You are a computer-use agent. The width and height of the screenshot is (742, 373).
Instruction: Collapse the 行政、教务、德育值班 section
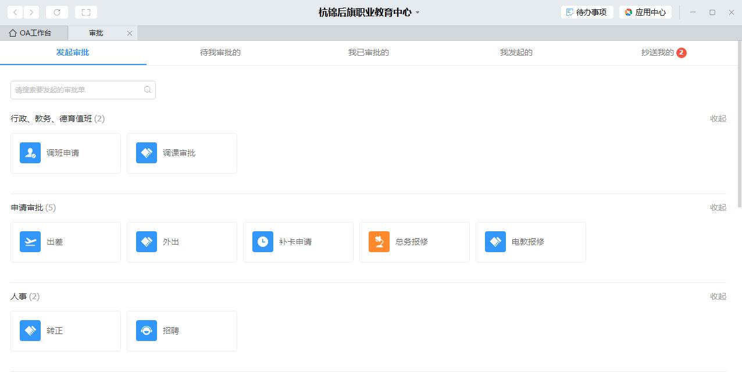(718, 119)
